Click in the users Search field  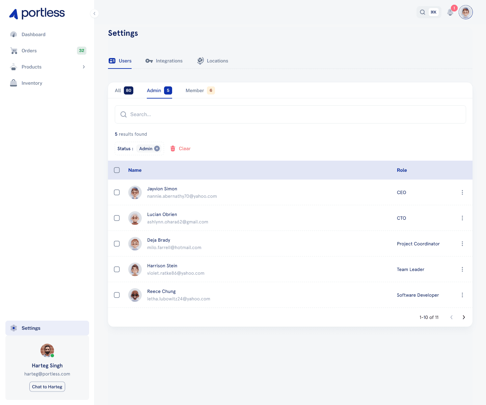[290, 114]
